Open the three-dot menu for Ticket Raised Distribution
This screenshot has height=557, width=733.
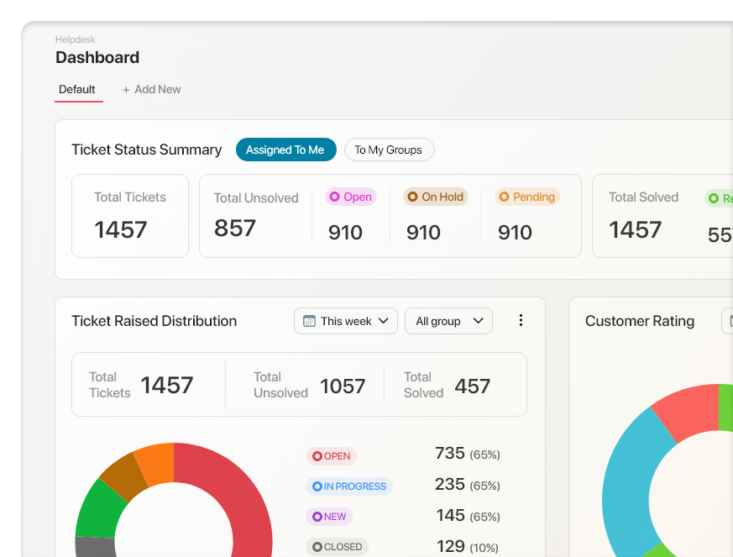point(521,320)
